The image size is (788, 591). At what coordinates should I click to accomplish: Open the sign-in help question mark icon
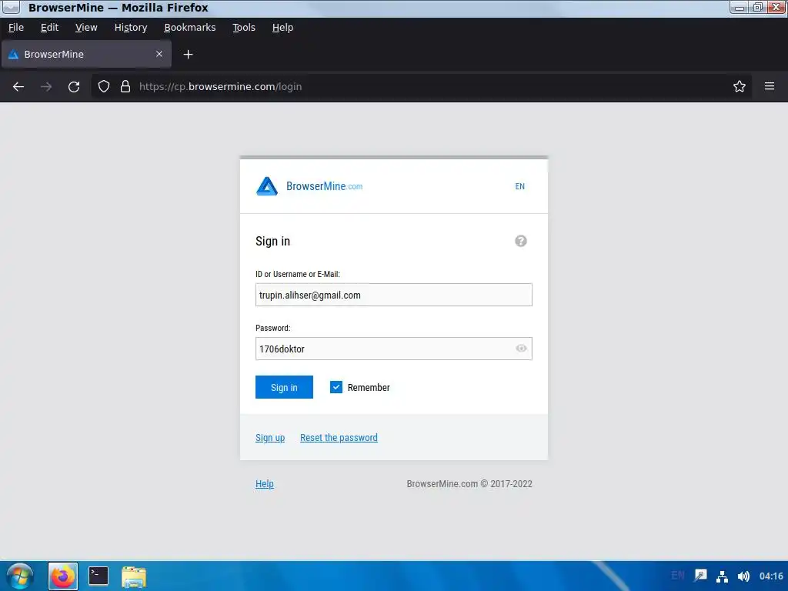(521, 241)
